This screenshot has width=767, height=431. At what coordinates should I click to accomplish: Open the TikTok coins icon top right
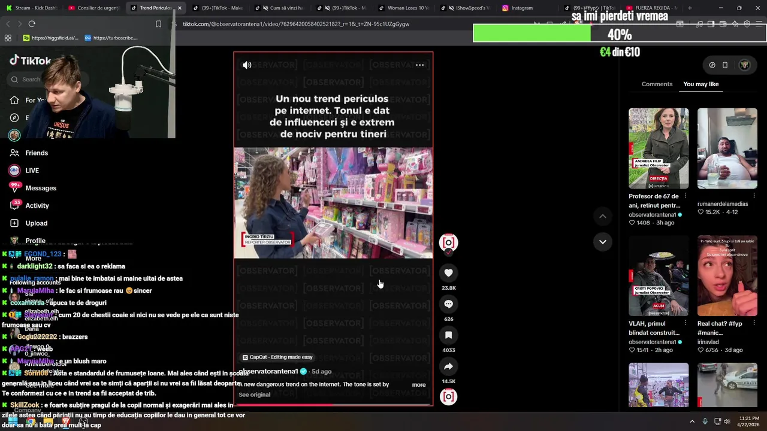click(712, 65)
